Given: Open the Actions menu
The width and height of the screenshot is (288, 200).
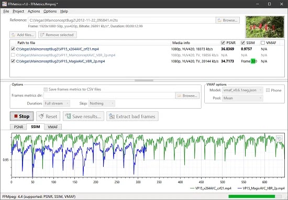Looking at the screenshot, I should [x=34, y=11].
